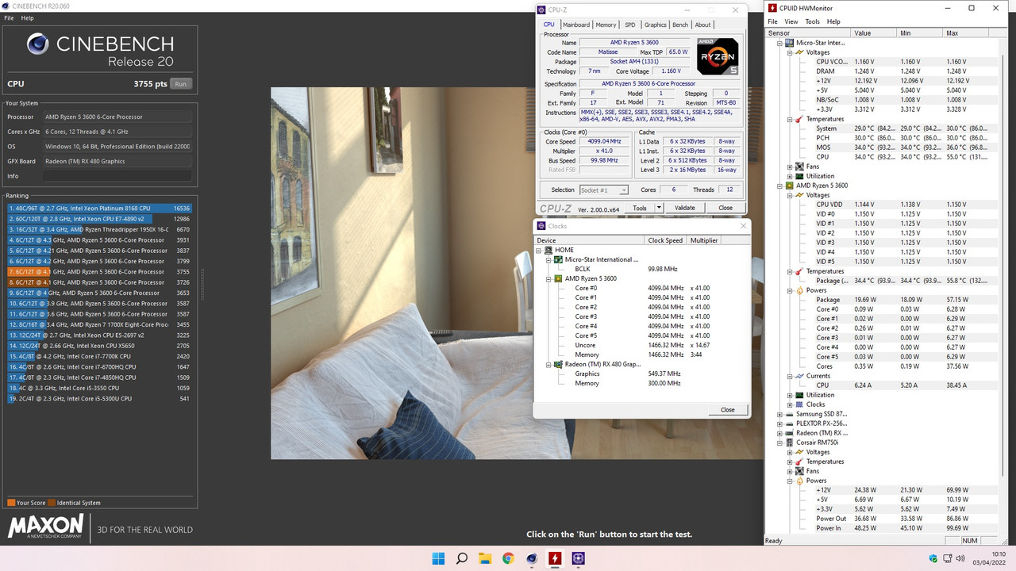This screenshot has height=571, width=1016.
Task: Click the AMD Ryzen 5 3600 CPU icon in HWMonitor
Action: [x=790, y=186]
